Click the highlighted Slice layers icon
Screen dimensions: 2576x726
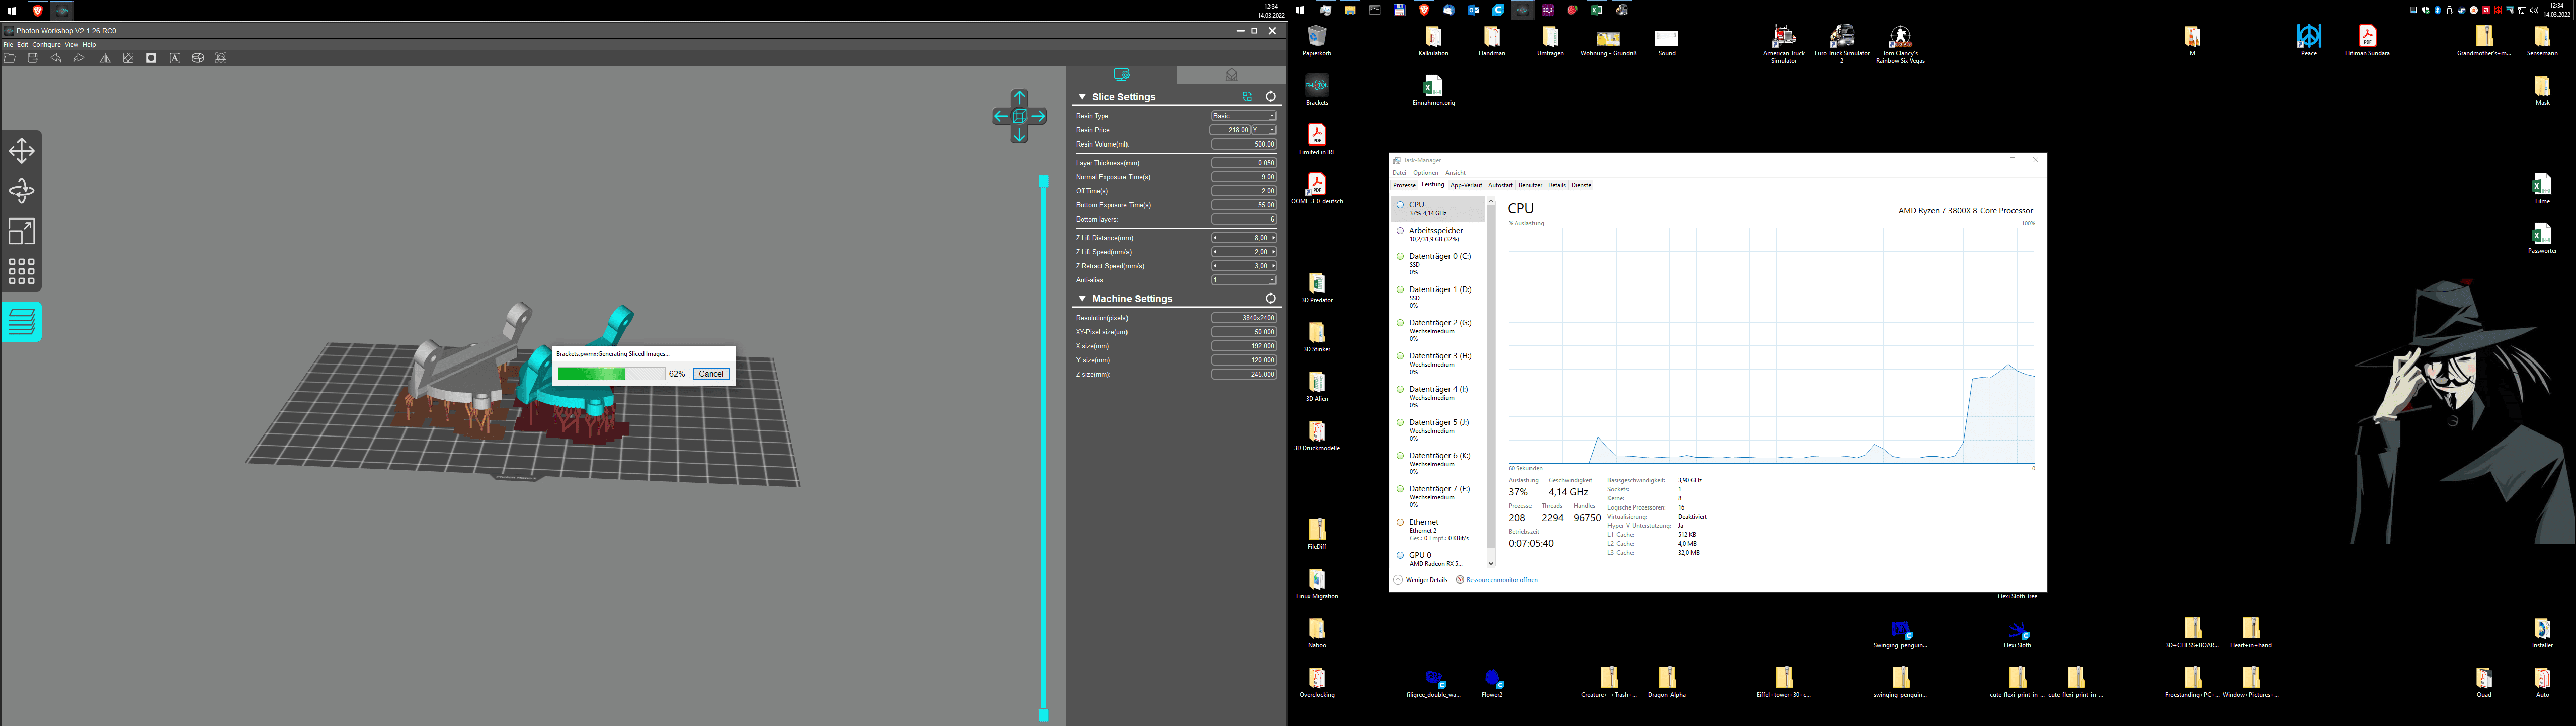coord(21,322)
